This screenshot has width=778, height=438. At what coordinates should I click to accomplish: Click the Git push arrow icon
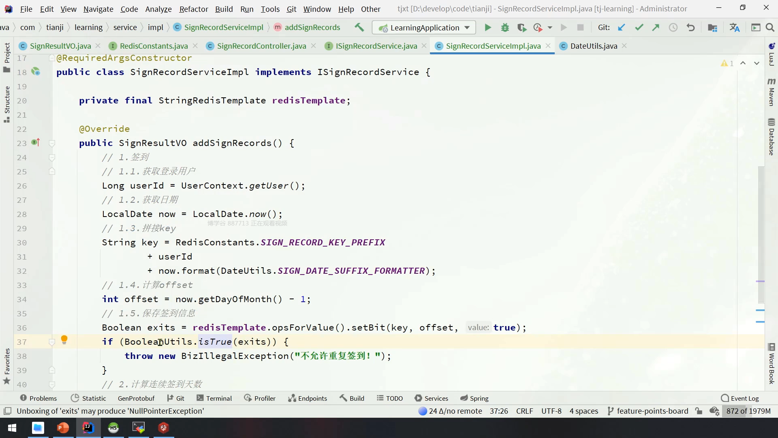click(x=656, y=28)
